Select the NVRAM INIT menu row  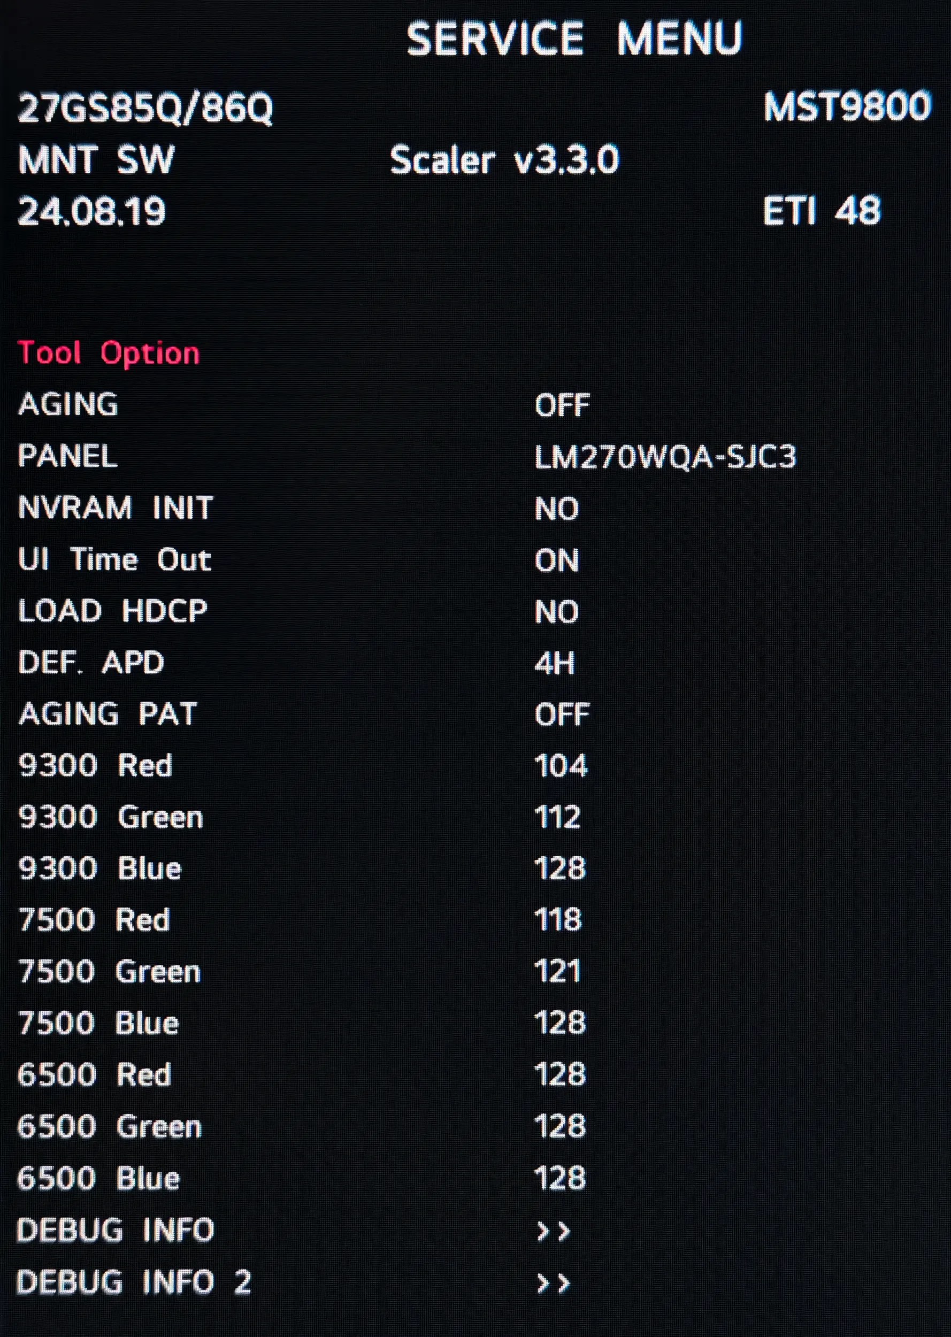[116, 508]
